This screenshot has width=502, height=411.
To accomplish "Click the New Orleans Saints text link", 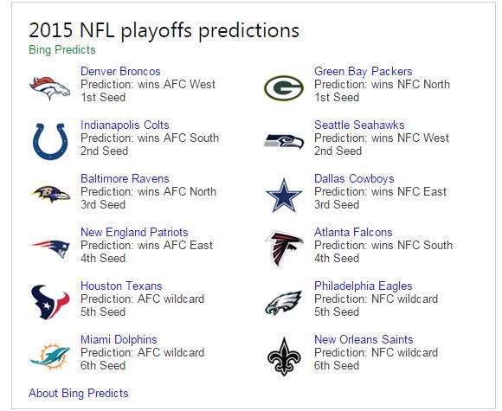I will click(364, 339).
